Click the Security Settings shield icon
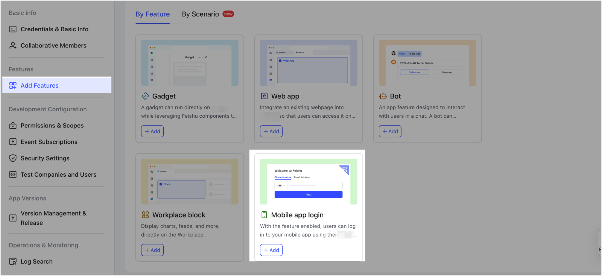The image size is (602, 276). click(13, 158)
